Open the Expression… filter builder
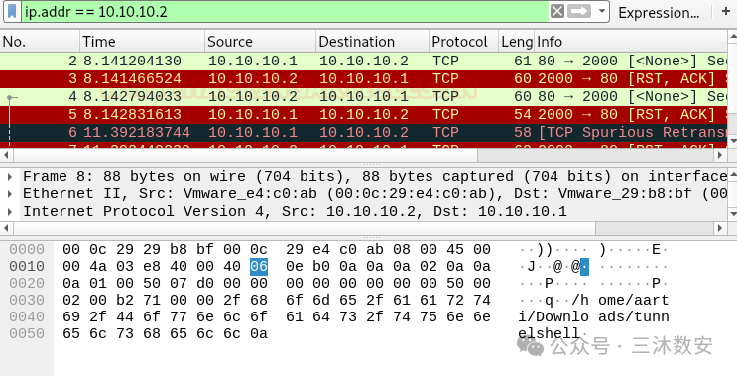 pyautogui.click(x=659, y=13)
